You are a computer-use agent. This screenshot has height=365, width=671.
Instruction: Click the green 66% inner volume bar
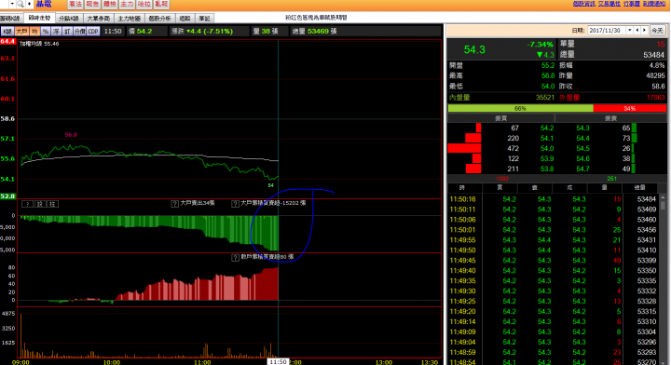click(x=520, y=109)
